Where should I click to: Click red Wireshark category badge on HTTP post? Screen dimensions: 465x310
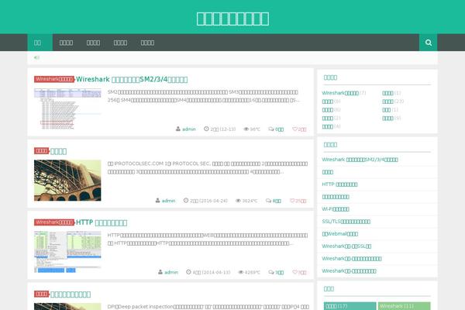[54, 222]
